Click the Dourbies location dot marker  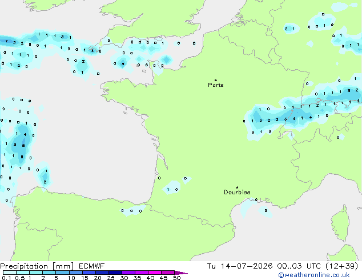pos(237,187)
